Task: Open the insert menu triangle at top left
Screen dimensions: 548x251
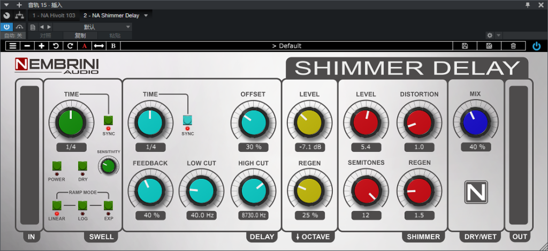Action: [x=6, y=5]
